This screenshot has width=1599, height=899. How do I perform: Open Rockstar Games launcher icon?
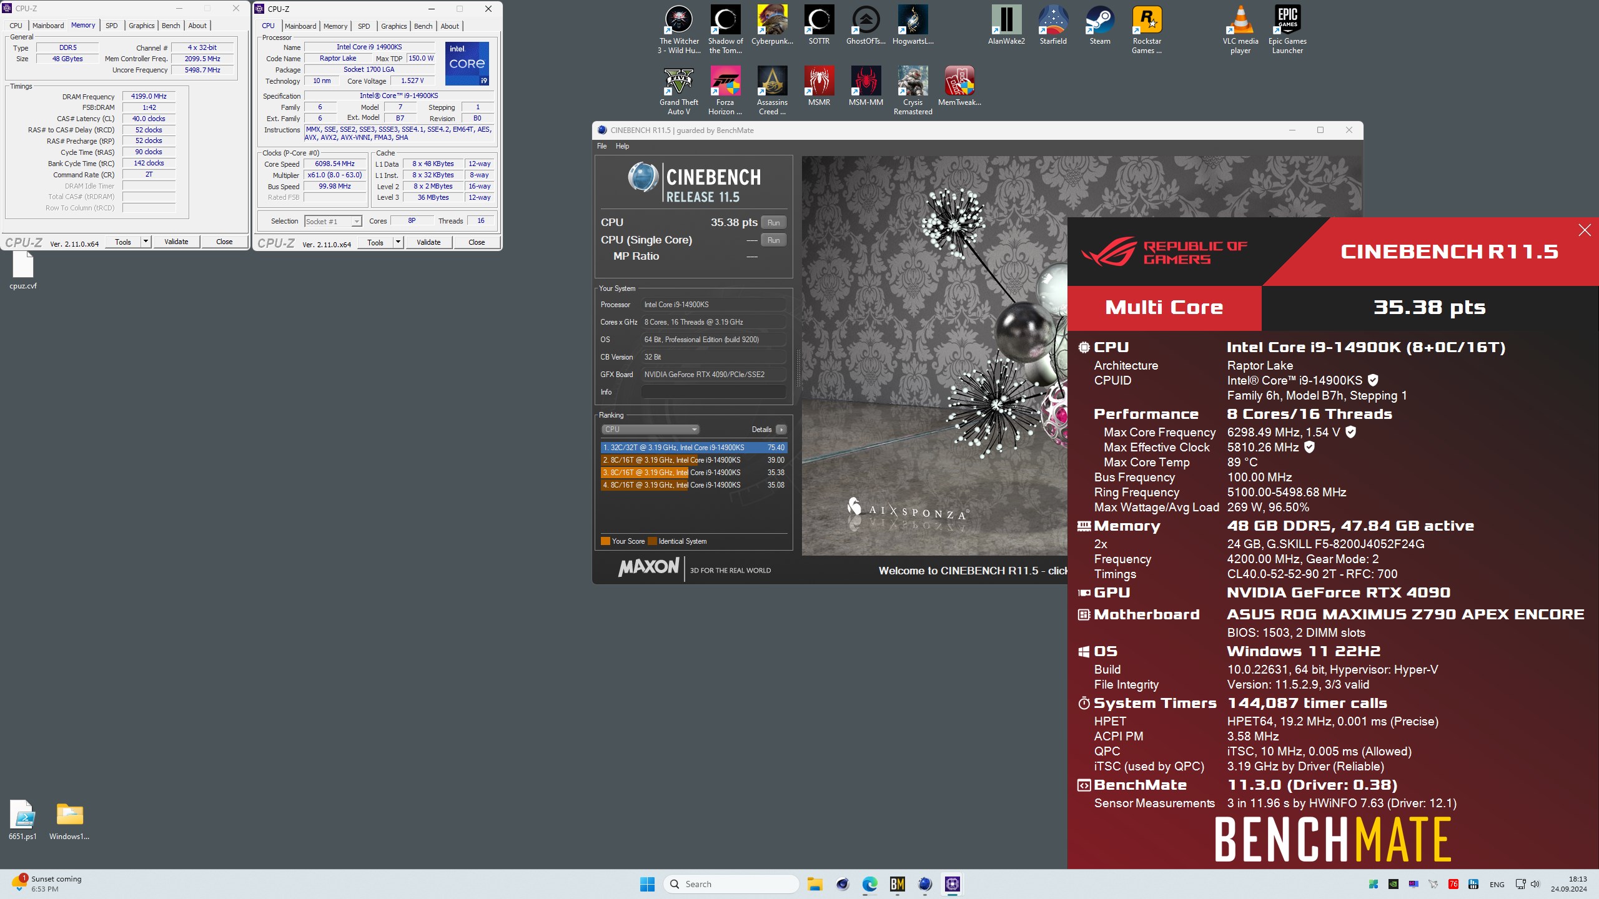[1147, 29]
